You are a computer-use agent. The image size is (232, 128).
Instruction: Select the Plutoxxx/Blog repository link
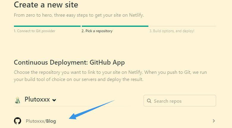point(41,121)
